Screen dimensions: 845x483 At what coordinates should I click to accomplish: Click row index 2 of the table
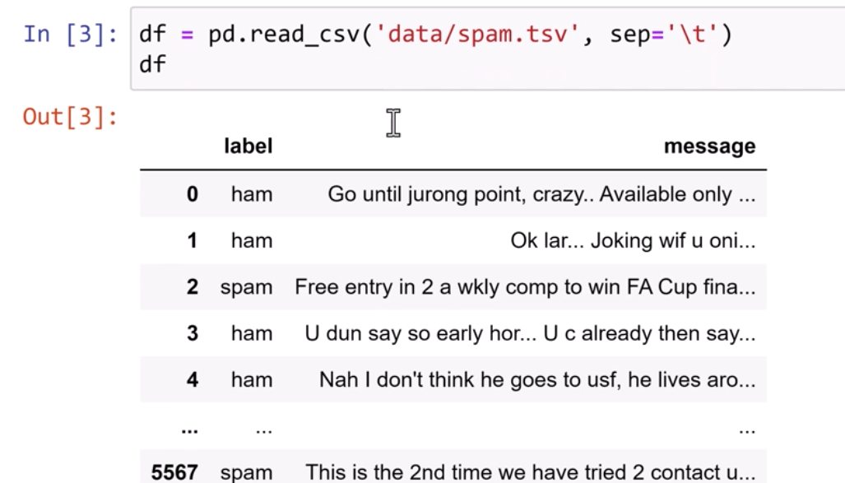click(x=193, y=287)
